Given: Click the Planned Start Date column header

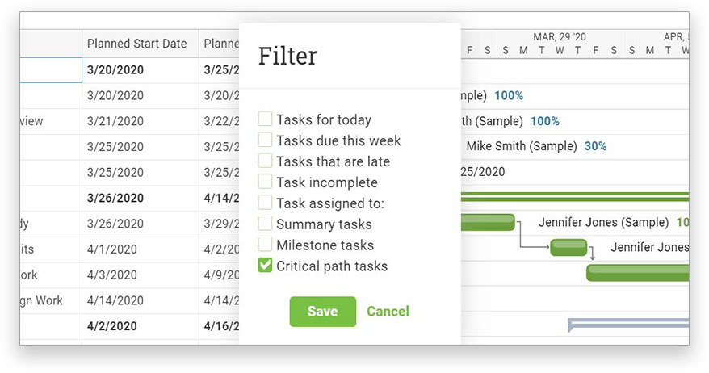Looking at the screenshot, I should [x=137, y=44].
